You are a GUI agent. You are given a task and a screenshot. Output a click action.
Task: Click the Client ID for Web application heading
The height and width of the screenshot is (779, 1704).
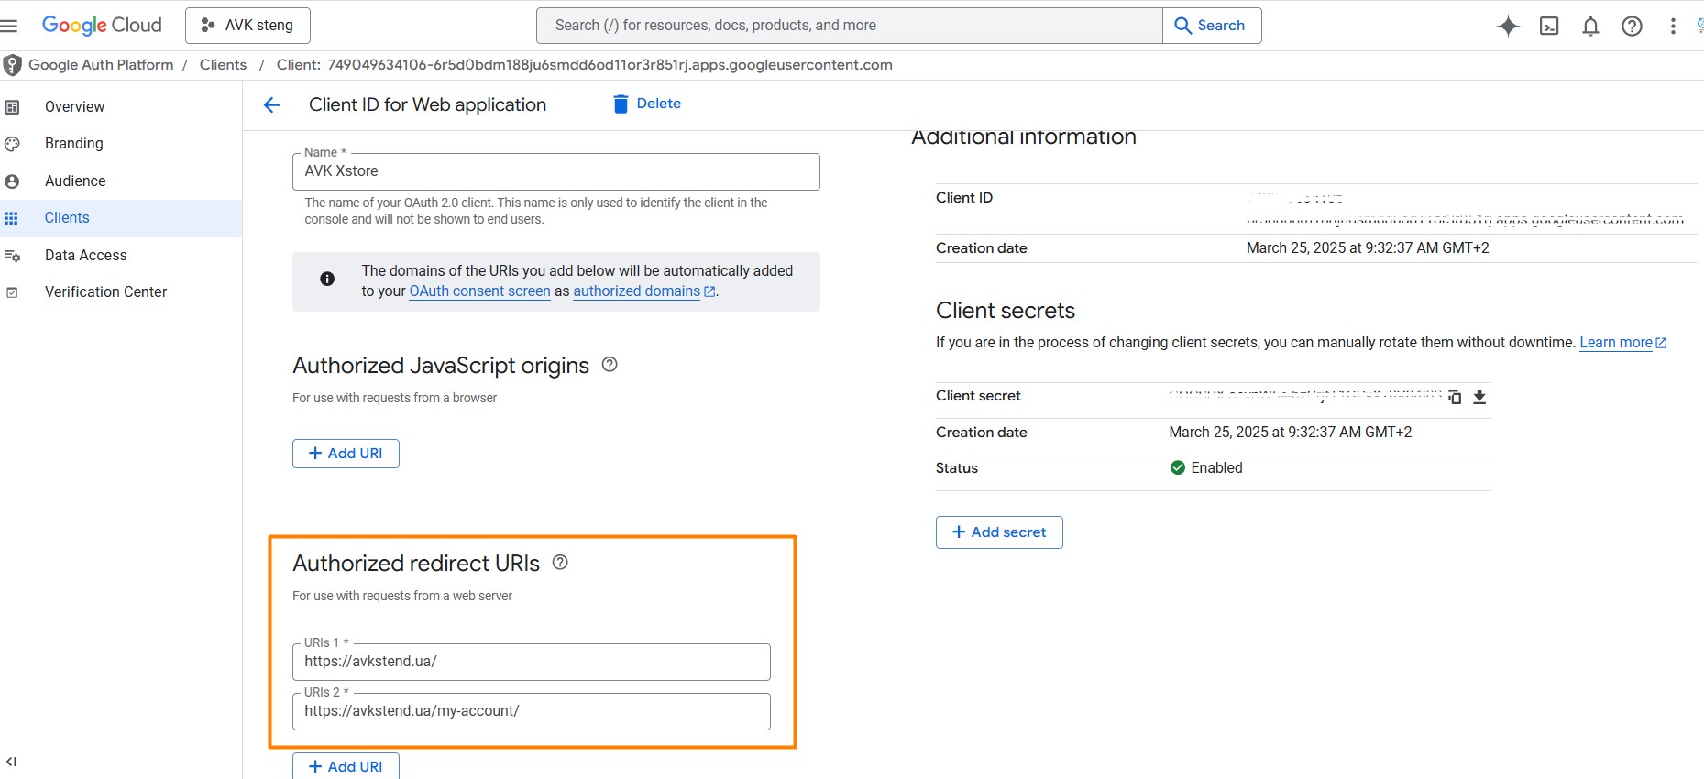427,105
